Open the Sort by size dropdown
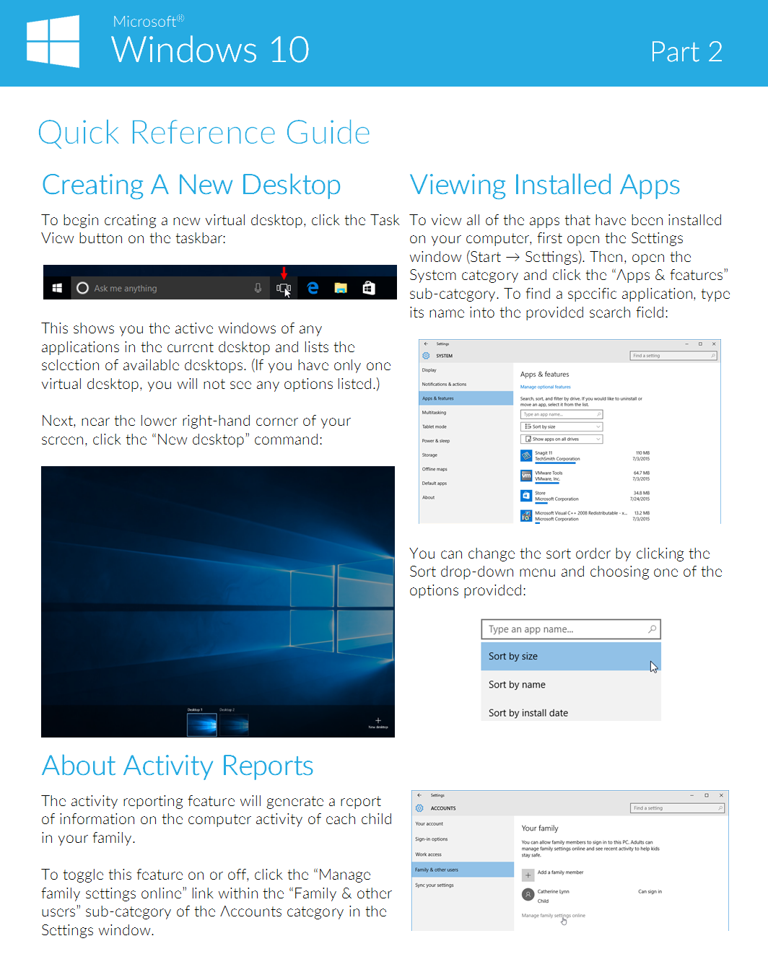Screen dimensions: 768x954 tap(562, 426)
